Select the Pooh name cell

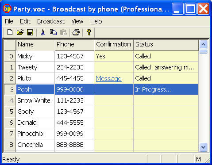point(35,89)
